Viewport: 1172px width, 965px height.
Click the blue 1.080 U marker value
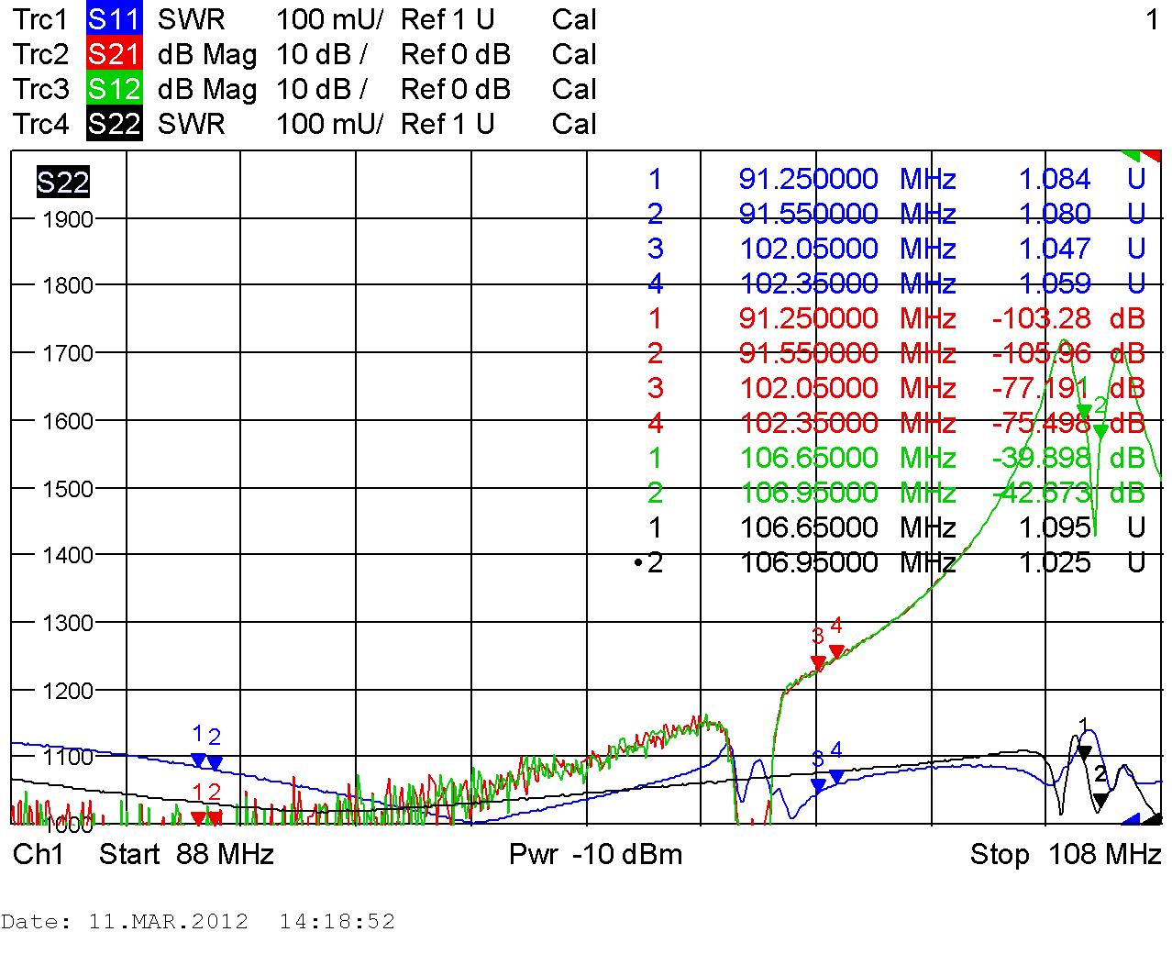click(x=1083, y=214)
